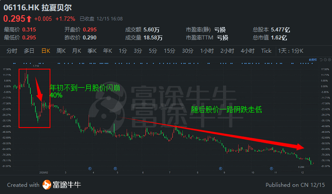Switch to the 日K daily chart tab
Screen dimensions: 332x194
46,51
